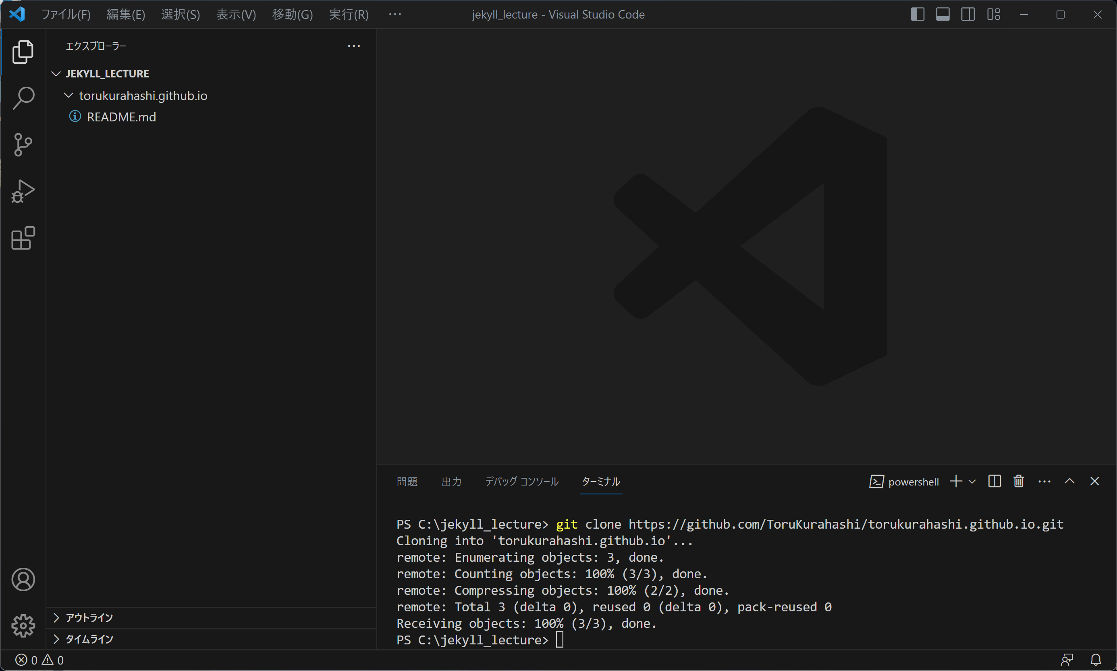Viewport: 1117px width, 671px height.
Task: Toggle the bottom panel layout icon
Action: [943, 14]
